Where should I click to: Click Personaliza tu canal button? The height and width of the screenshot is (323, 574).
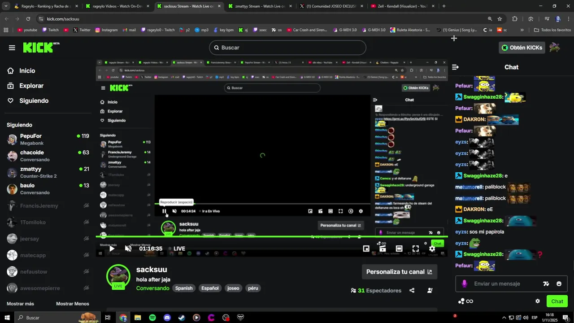tap(399, 272)
